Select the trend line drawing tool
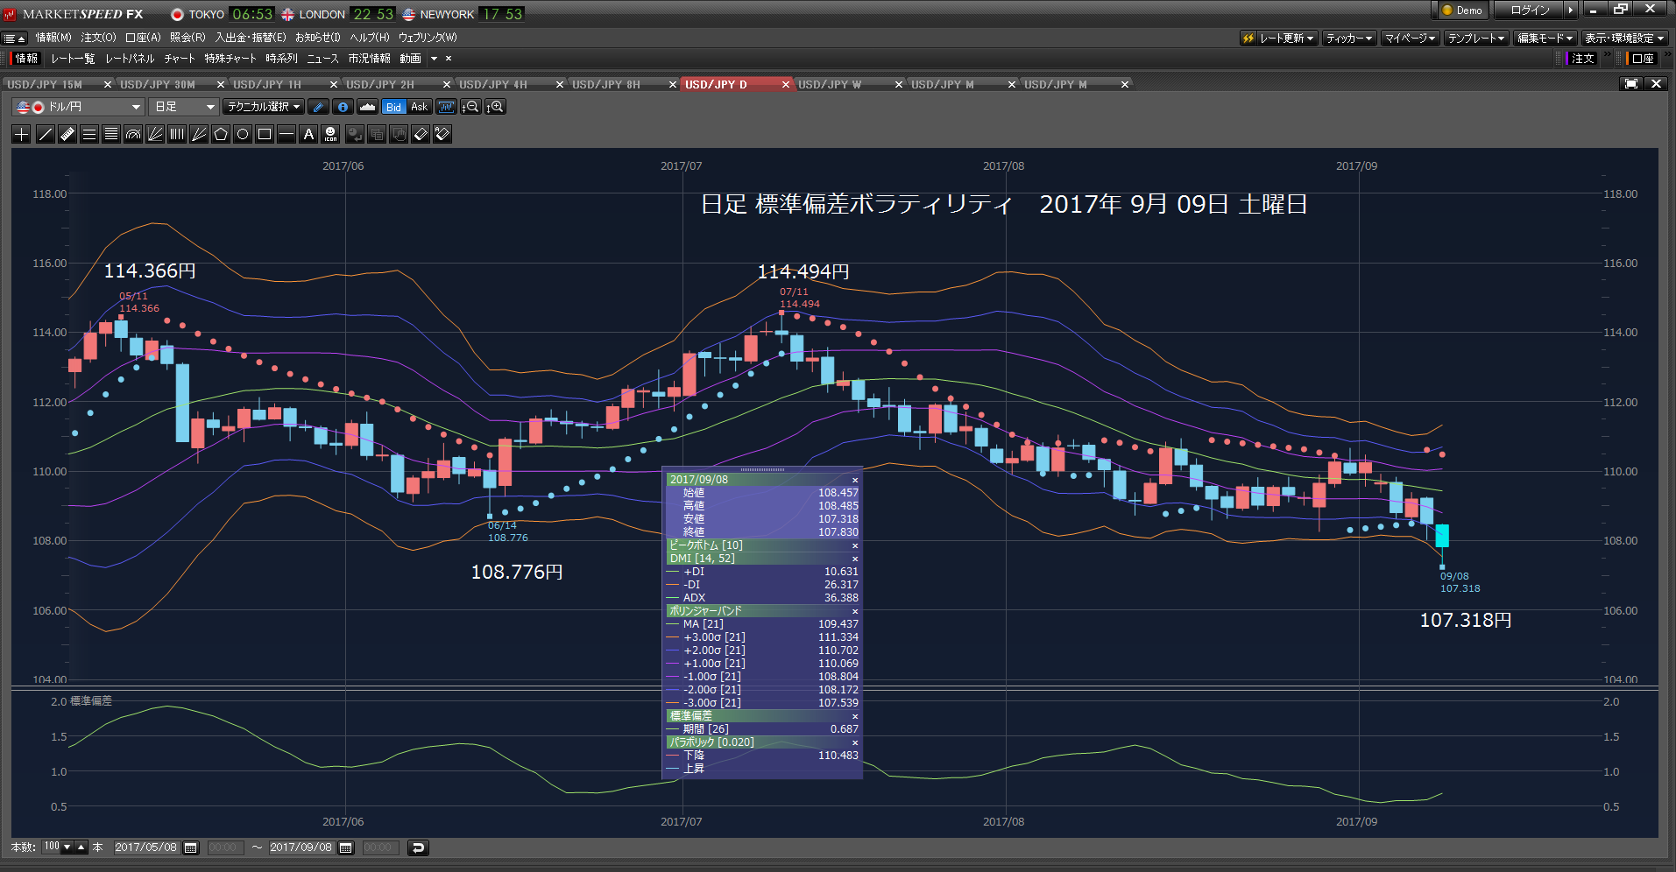 (45, 134)
